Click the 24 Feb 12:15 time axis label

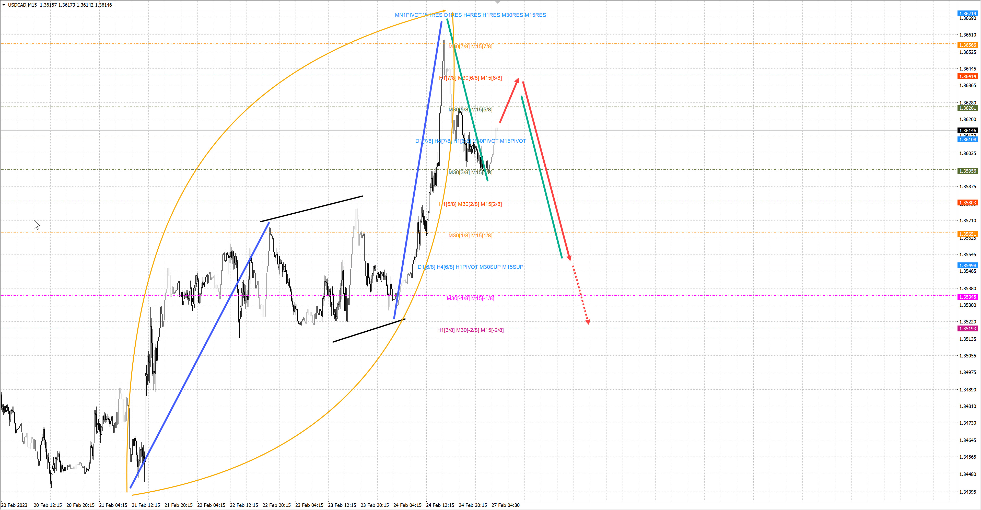[440, 505]
